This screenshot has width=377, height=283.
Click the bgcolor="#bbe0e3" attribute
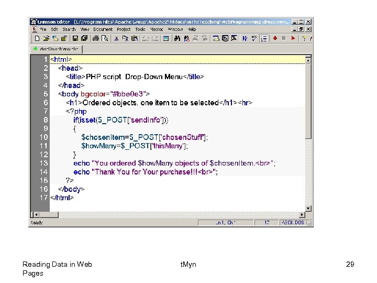113,94
